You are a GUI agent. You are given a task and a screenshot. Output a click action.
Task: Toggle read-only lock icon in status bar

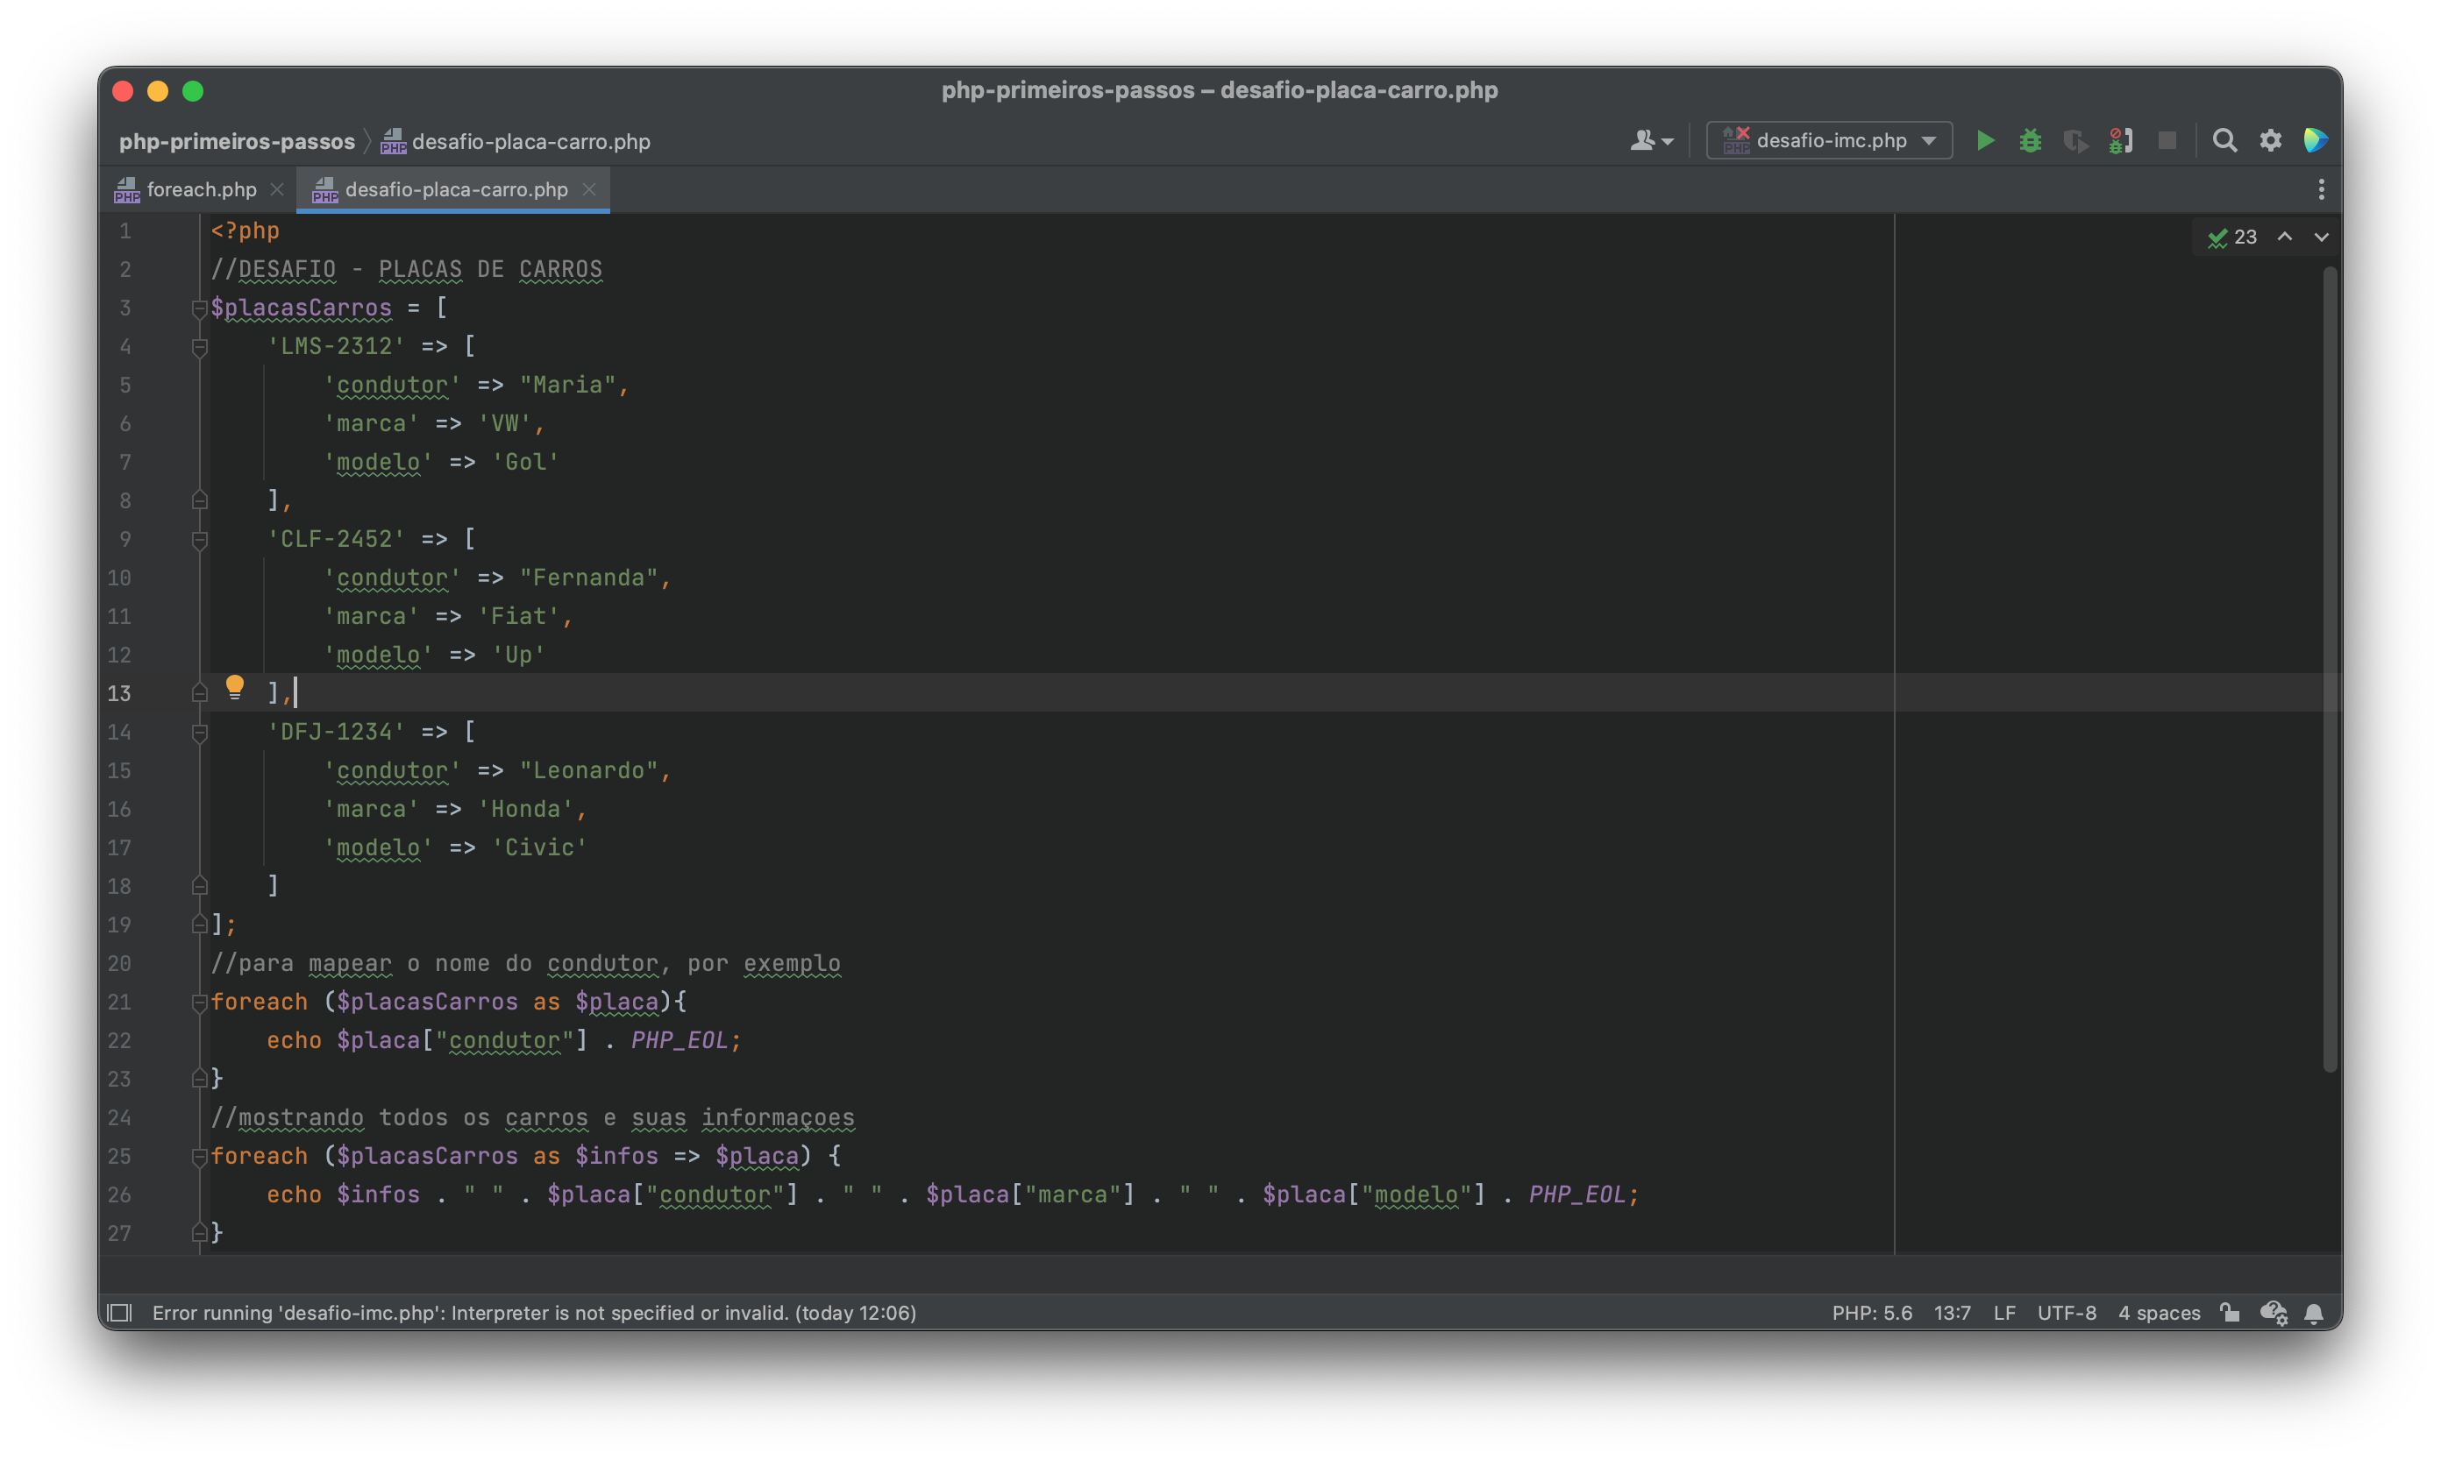coord(2230,1313)
